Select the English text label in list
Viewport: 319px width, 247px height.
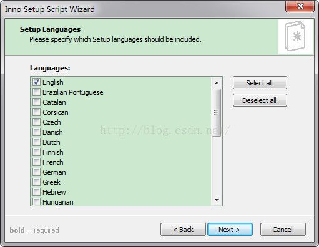[53, 82]
